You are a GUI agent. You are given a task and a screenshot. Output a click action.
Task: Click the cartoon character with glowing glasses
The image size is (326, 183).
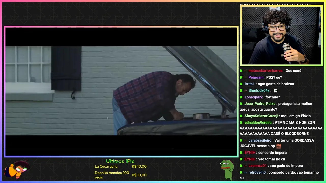click(17, 169)
